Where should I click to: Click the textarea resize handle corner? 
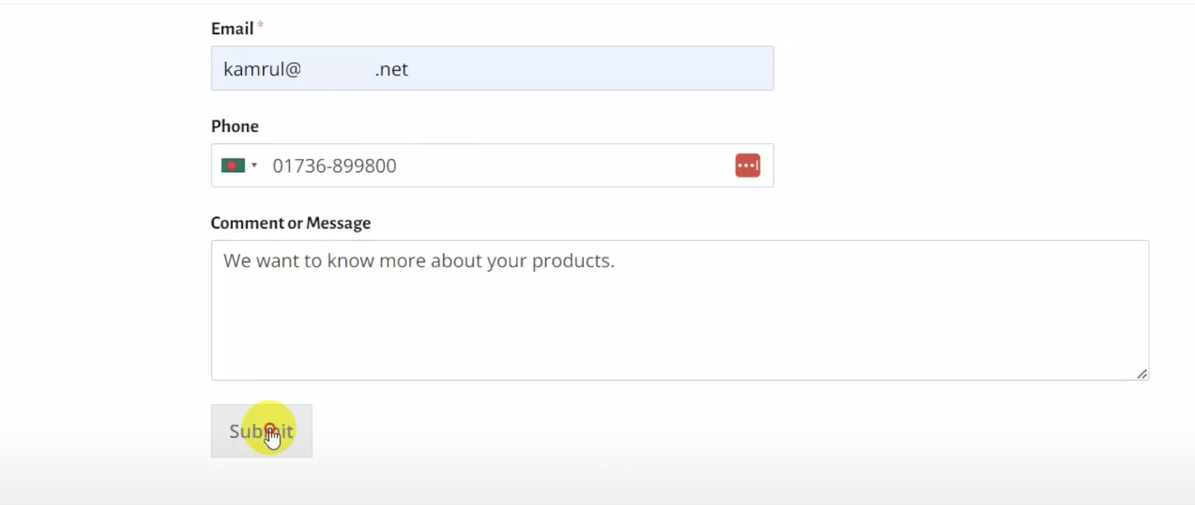pyautogui.click(x=1142, y=374)
